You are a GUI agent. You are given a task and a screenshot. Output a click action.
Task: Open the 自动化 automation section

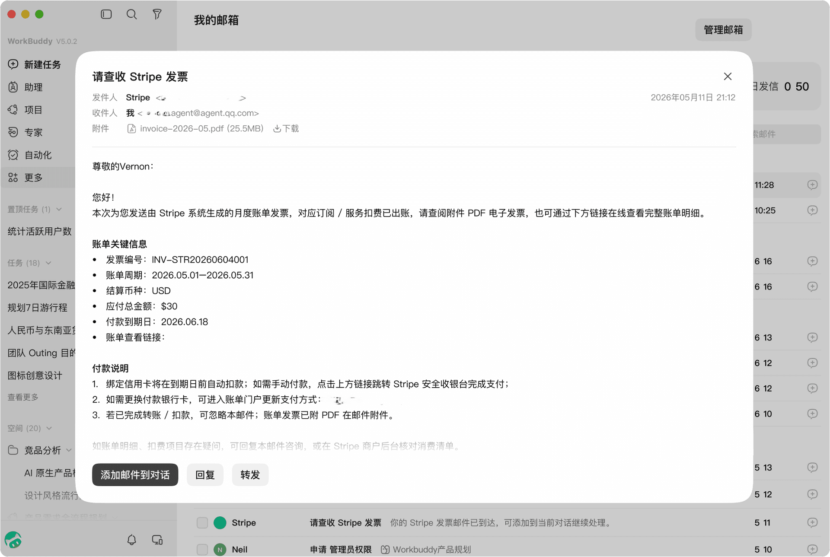tap(38, 155)
